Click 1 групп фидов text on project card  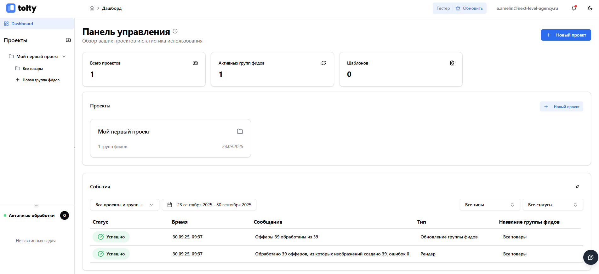coord(112,146)
